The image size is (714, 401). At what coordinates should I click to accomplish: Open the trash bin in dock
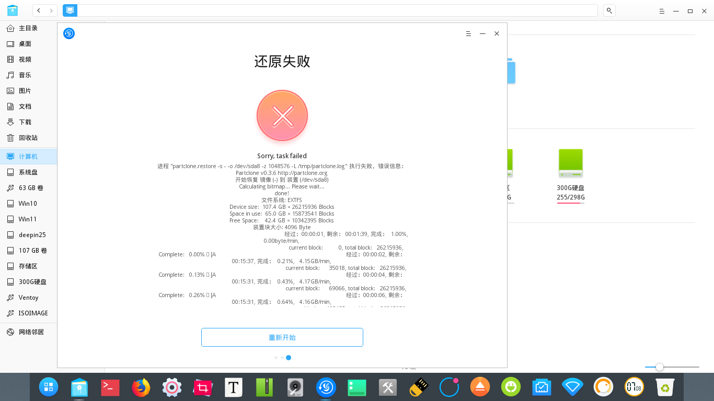click(x=665, y=387)
